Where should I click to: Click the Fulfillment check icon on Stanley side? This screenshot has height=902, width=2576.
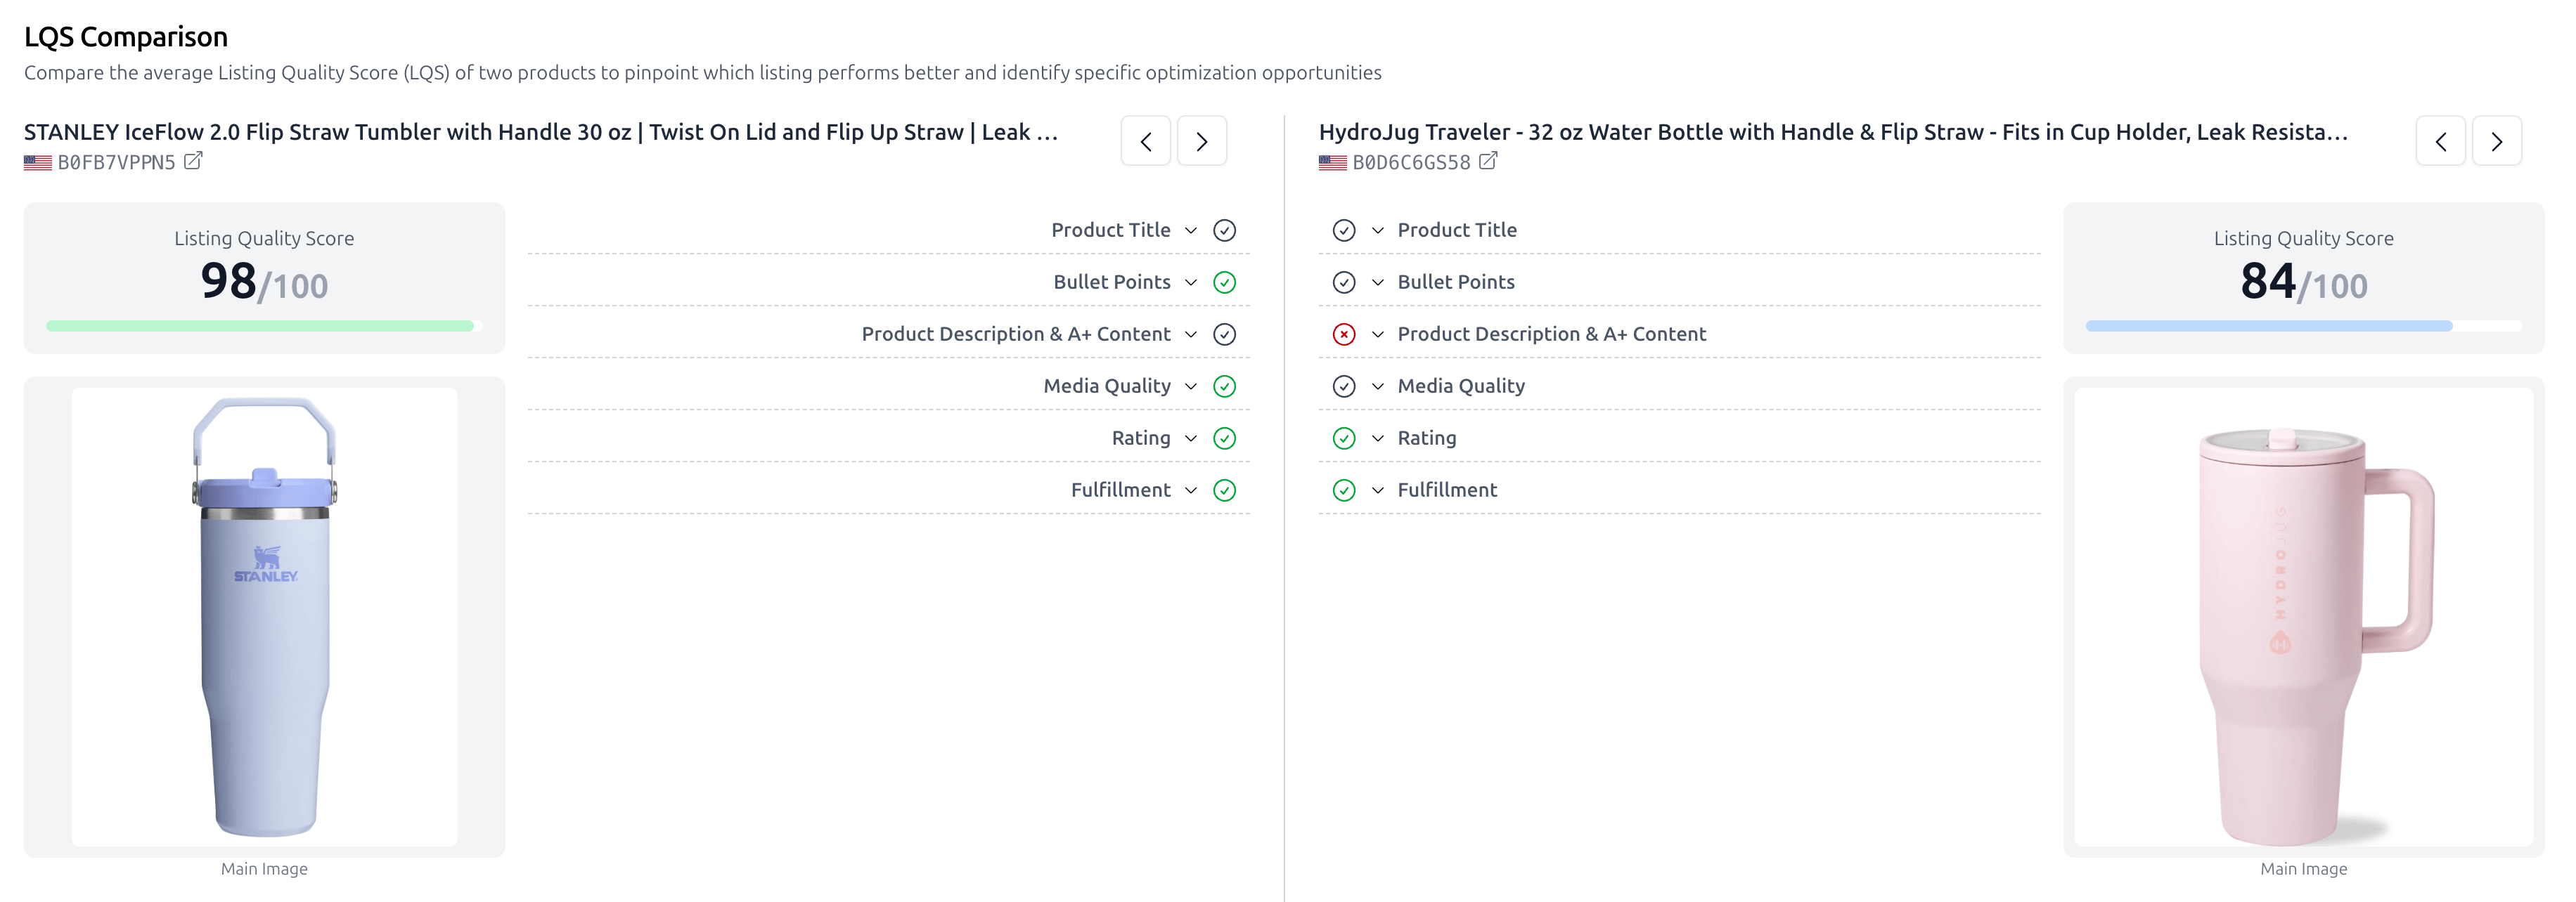(1224, 490)
